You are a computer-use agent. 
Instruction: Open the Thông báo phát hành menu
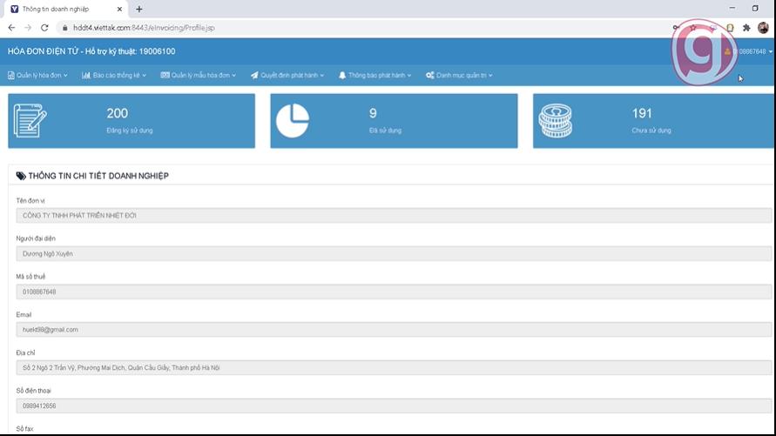point(375,75)
